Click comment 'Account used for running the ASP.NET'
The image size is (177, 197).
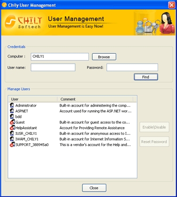[x=96, y=111]
